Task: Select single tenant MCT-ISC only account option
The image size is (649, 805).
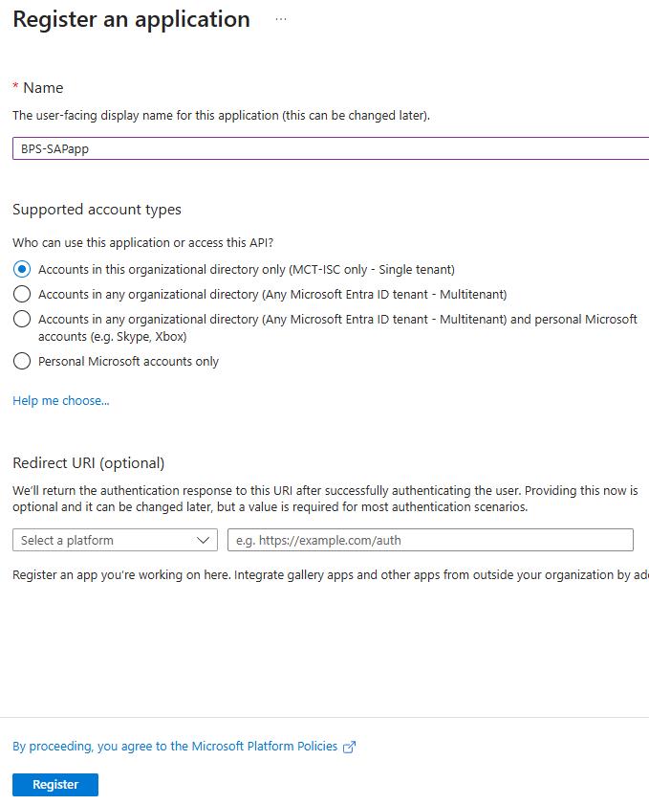Action: tap(22, 270)
